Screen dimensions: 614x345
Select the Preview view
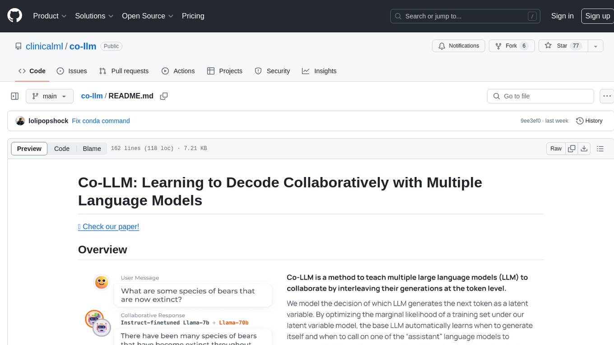[x=29, y=149]
